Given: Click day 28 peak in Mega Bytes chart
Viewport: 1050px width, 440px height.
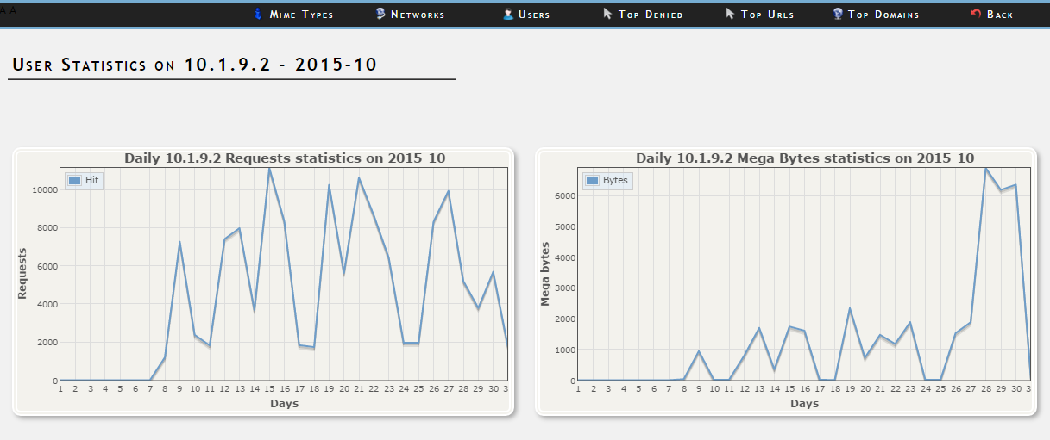Looking at the screenshot, I should (x=985, y=169).
